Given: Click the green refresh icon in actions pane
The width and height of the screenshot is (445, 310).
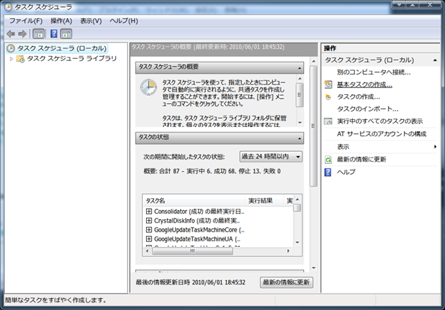Looking at the screenshot, I should [x=328, y=160].
